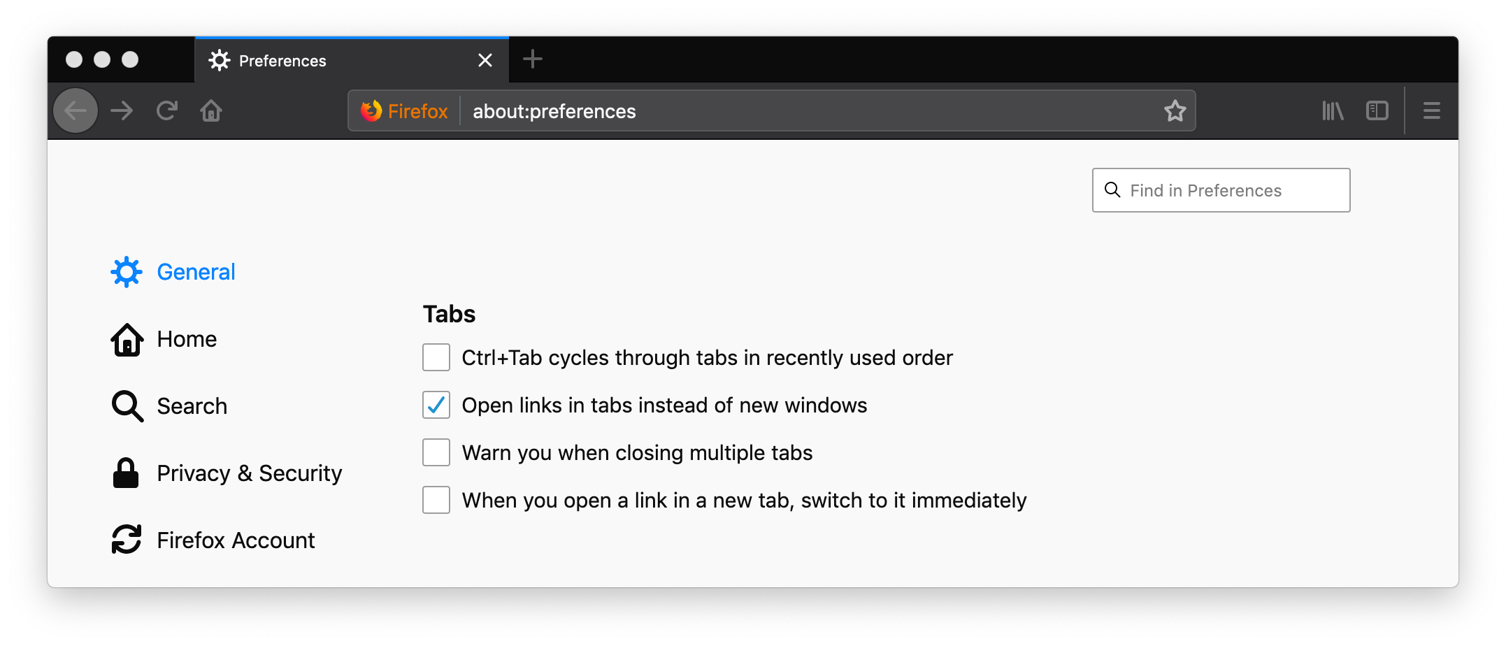Click the forward navigation arrow
This screenshot has width=1506, height=646.
click(122, 110)
